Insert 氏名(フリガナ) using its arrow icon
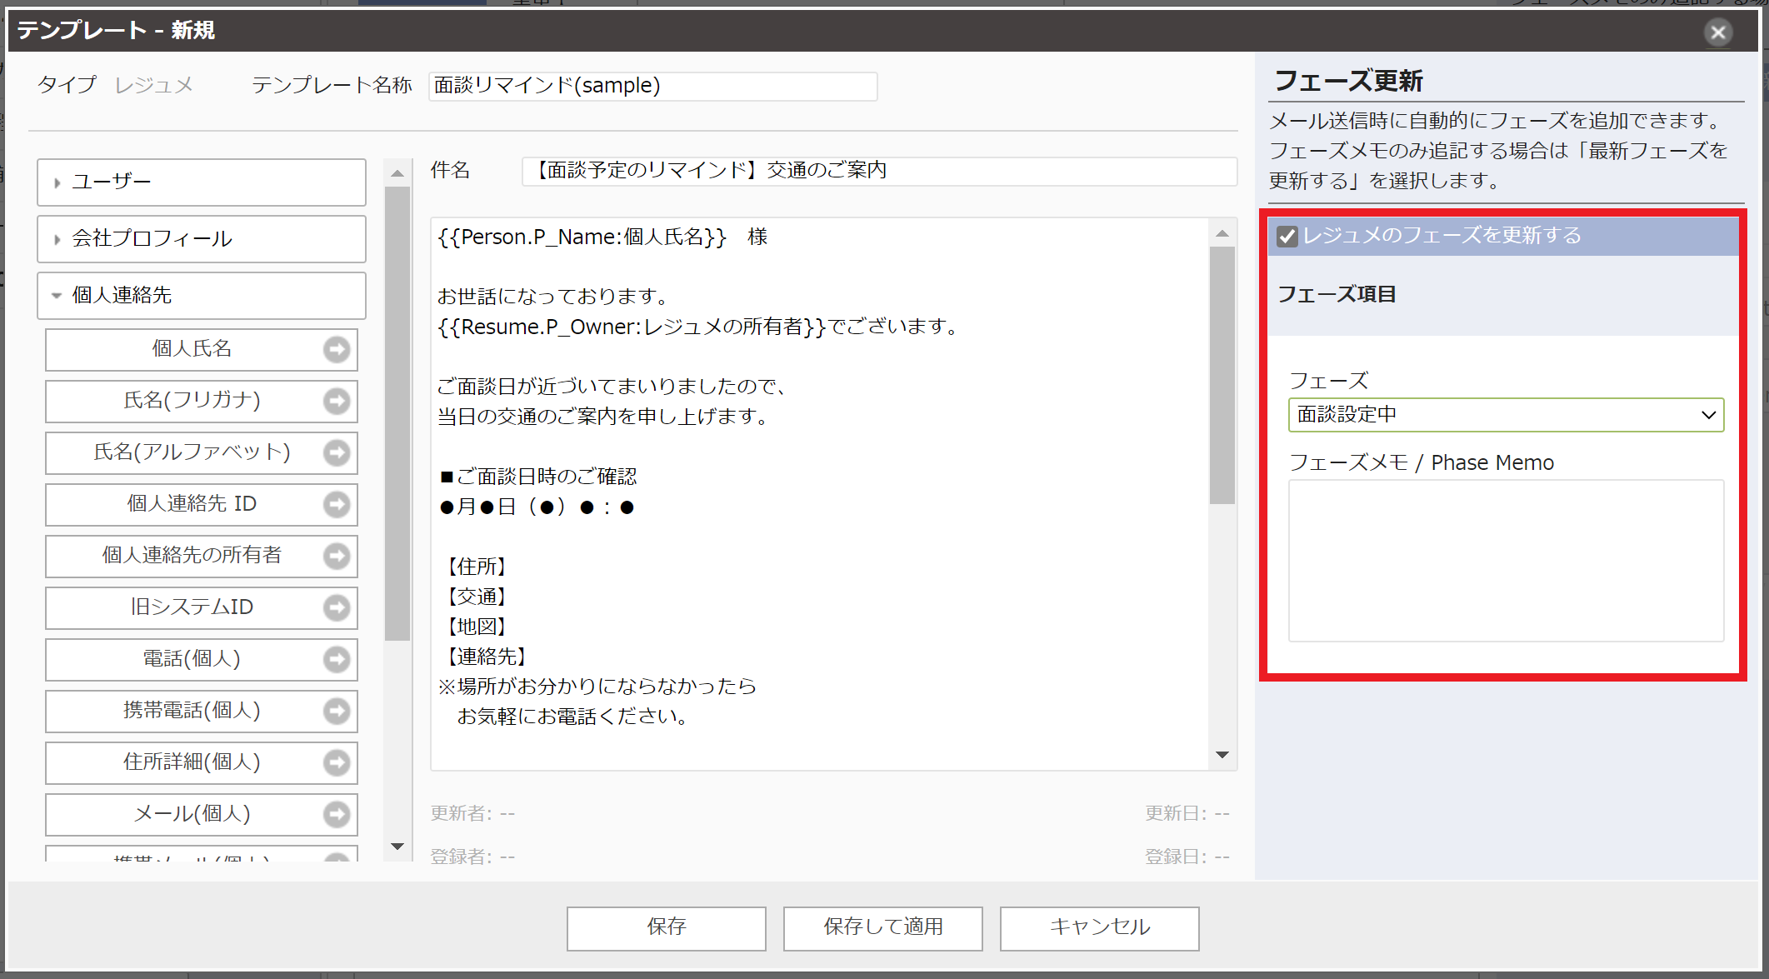Image resolution: width=1769 pixels, height=979 pixels. point(337,402)
